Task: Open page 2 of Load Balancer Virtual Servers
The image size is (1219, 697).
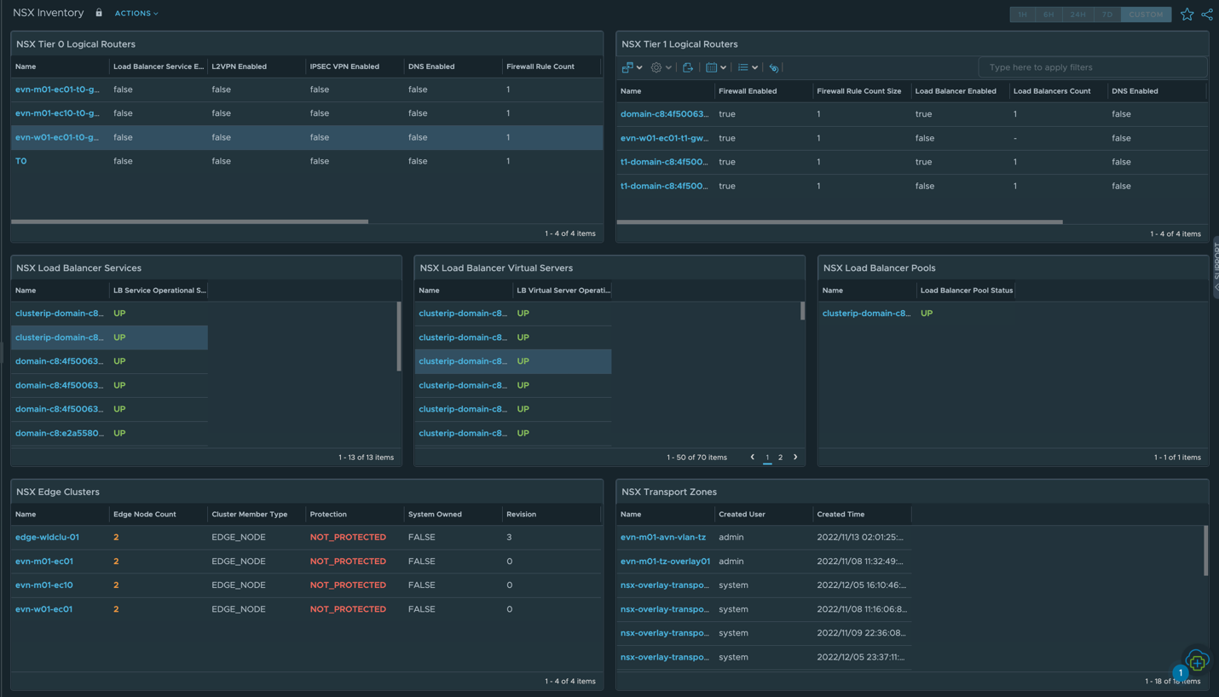Action: [x=780, y=458]
